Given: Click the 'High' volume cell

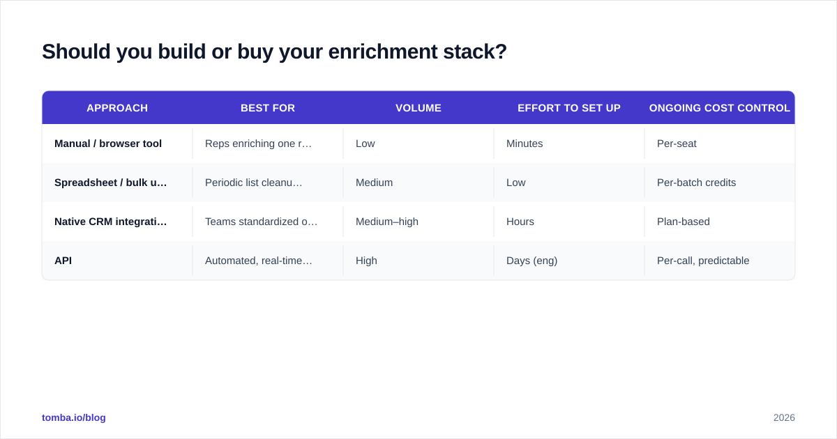Looking at the screenshot, I should [418, 261].
